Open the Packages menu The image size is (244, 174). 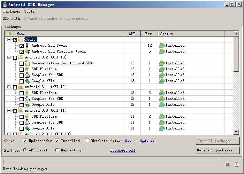pos(12,11)
